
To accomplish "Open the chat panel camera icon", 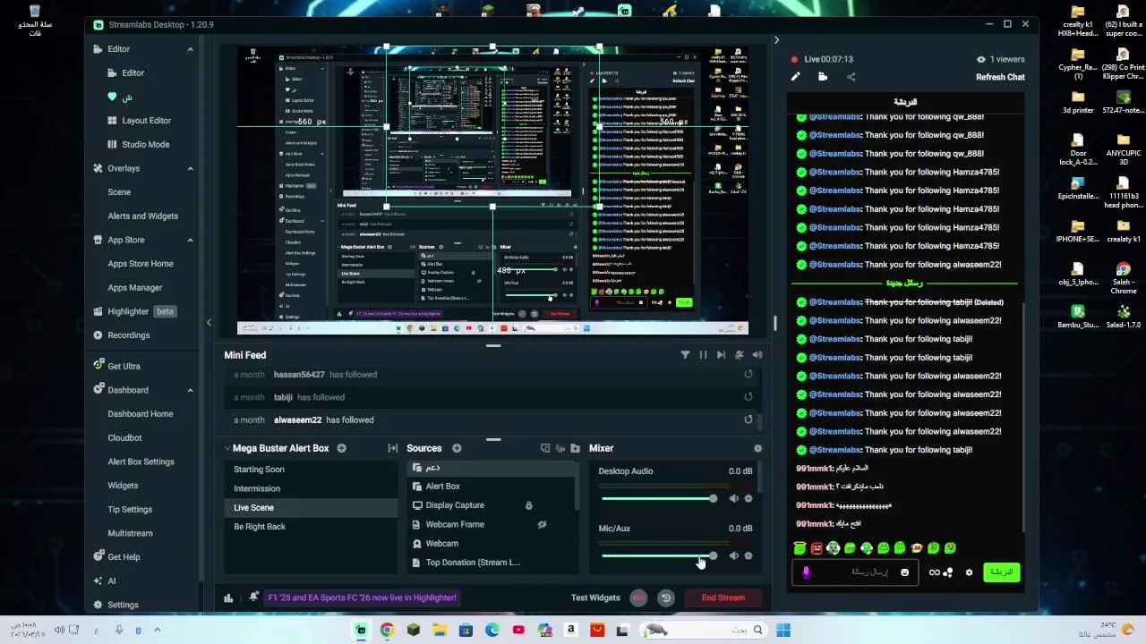I will (x=823, y=77).
